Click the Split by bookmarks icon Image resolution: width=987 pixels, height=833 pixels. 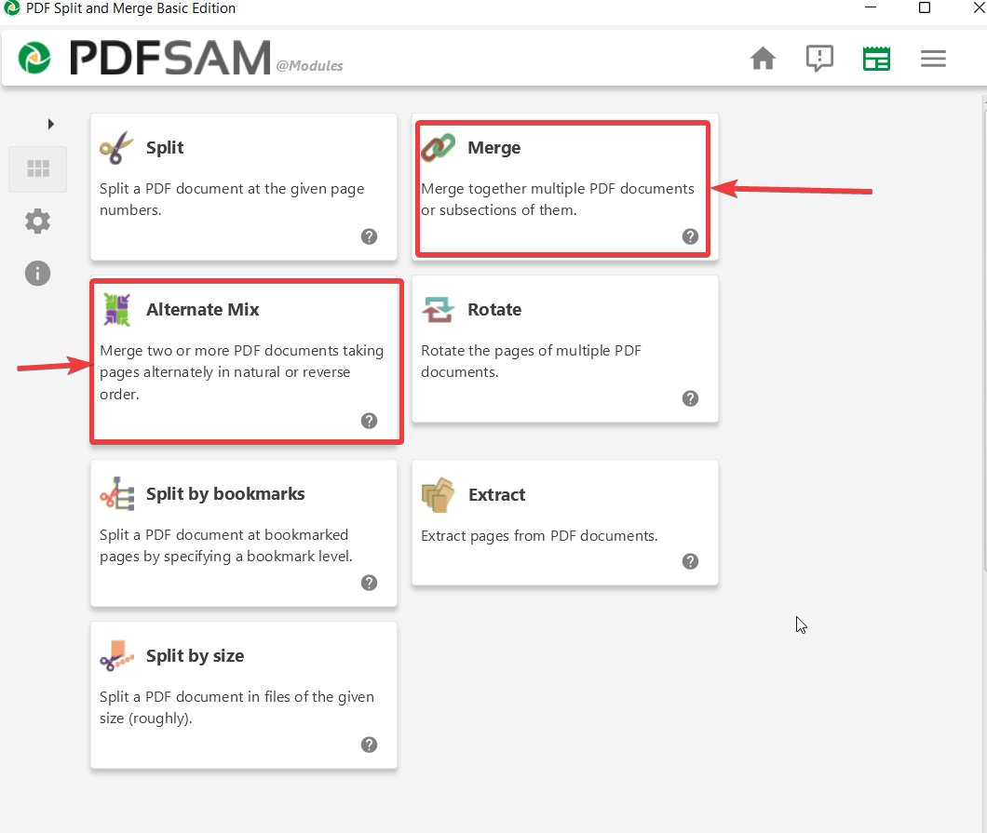(x=117, y=494)
